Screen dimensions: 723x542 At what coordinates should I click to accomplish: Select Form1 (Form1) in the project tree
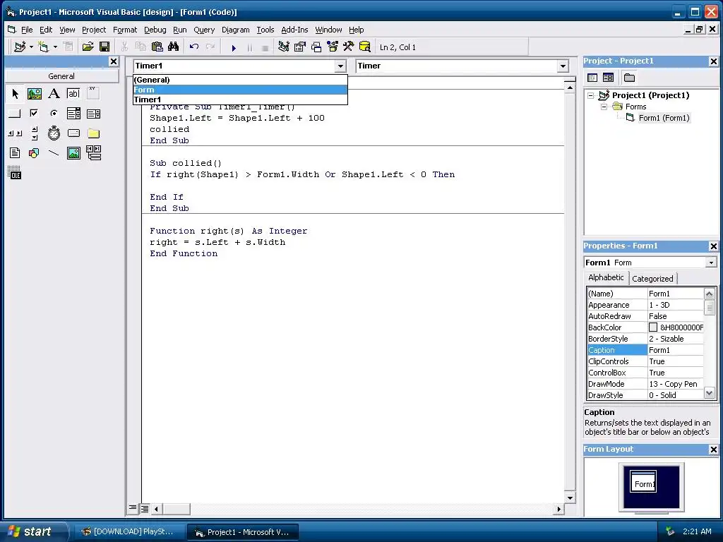coord(664,118)
